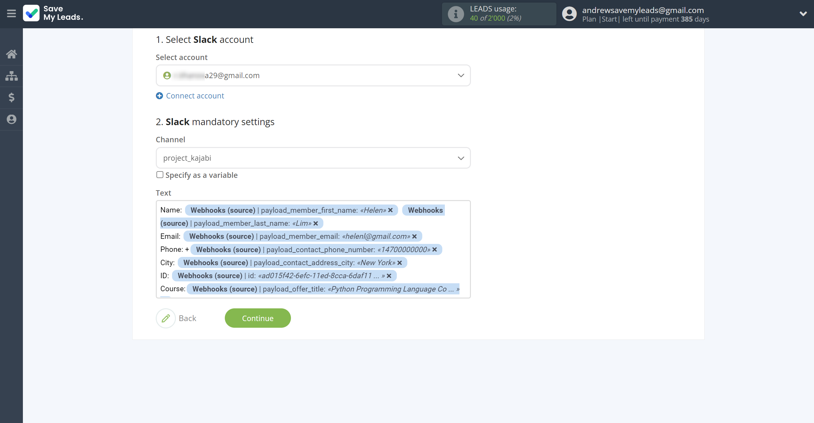Open the Channel dropdown project_kajabi
Viewport: 814px width, 423px height.
tap(313, 158)
